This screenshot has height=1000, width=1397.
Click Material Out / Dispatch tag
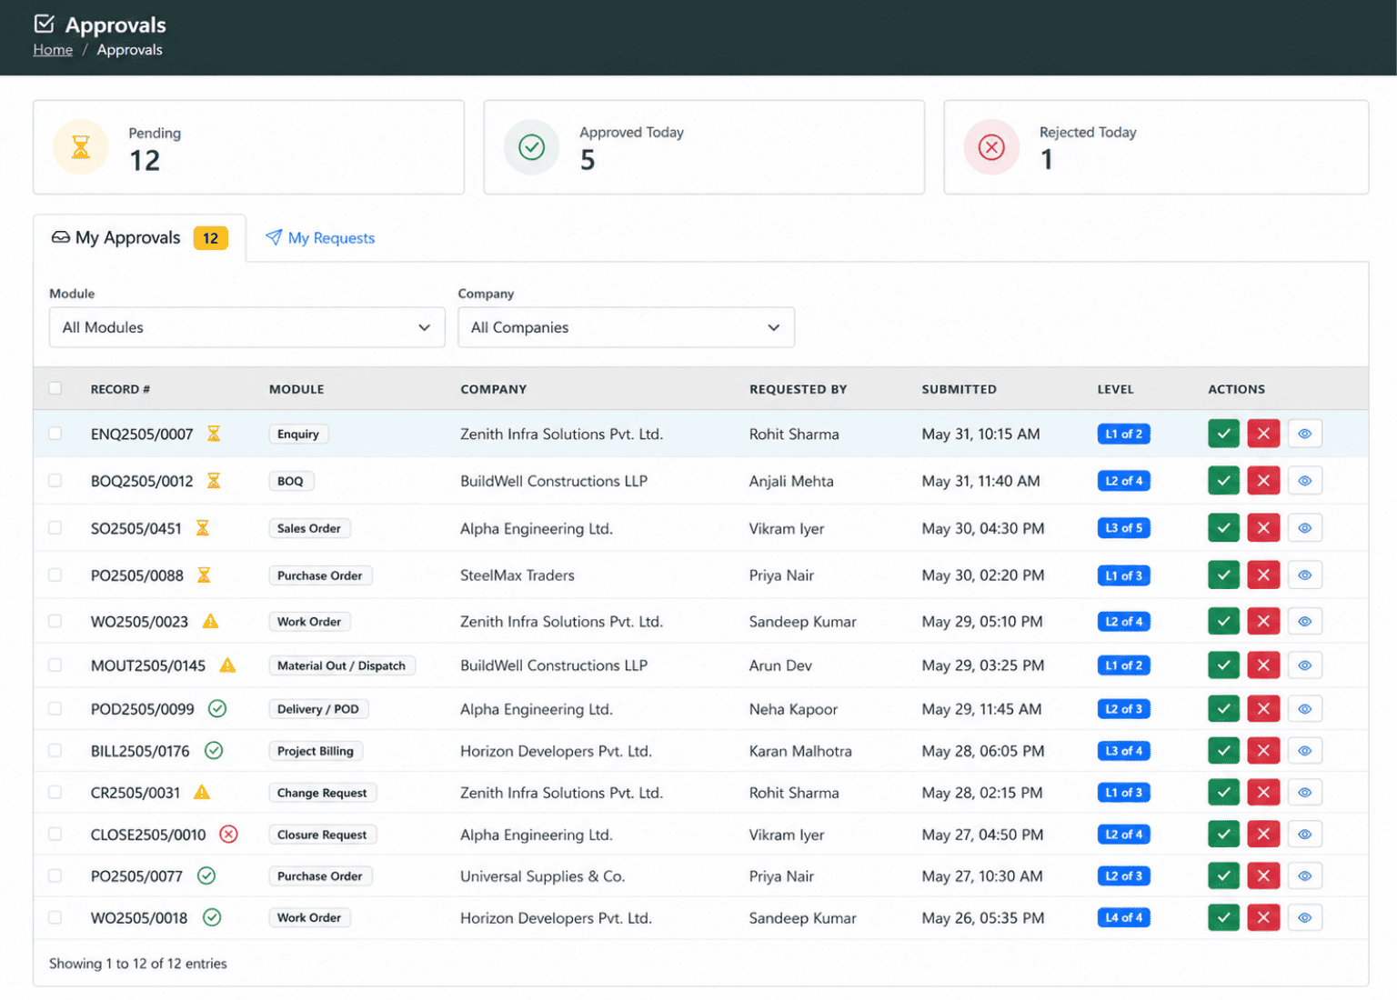pyautogui.click(x=342, y=665)
